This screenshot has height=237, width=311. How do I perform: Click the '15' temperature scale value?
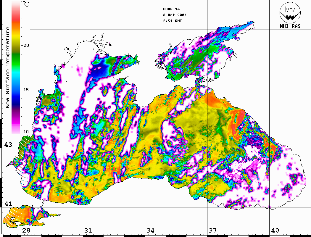pos(26,90)
